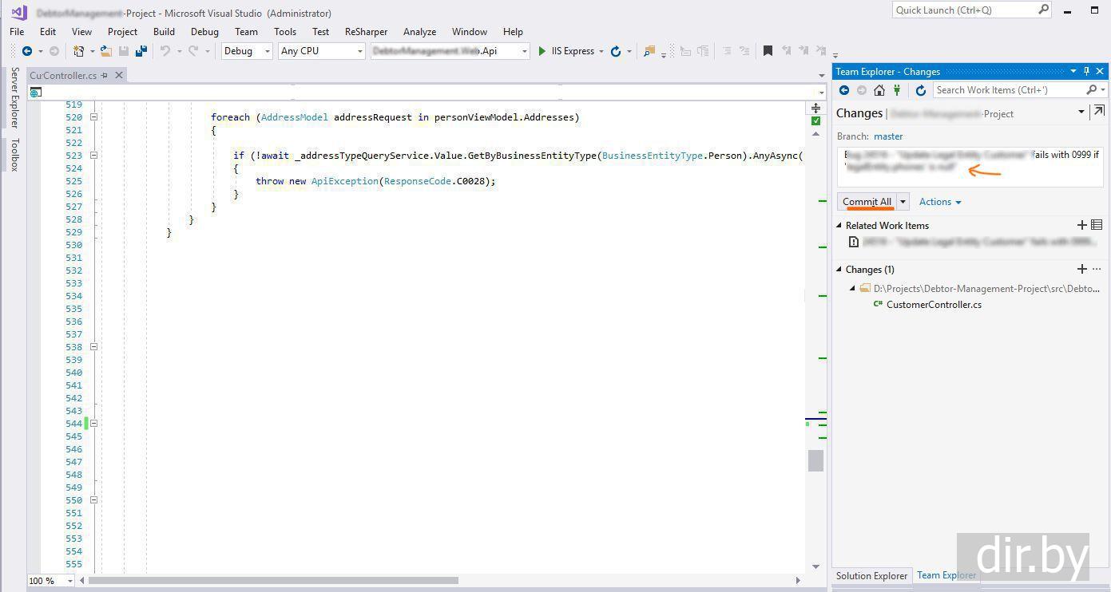Navigate backward in Team Explorer
Image resolution: width=1111 pixels, height=592 pixels.
pyautogui.click(x=843, y=90)
